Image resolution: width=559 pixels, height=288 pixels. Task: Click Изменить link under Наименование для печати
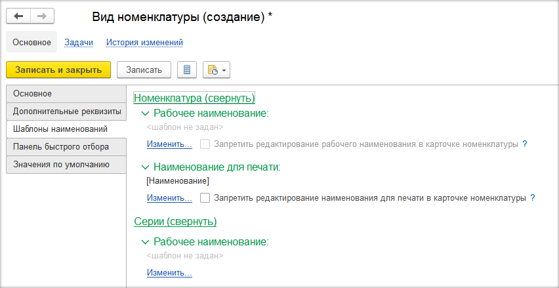(x=169, y=197)
